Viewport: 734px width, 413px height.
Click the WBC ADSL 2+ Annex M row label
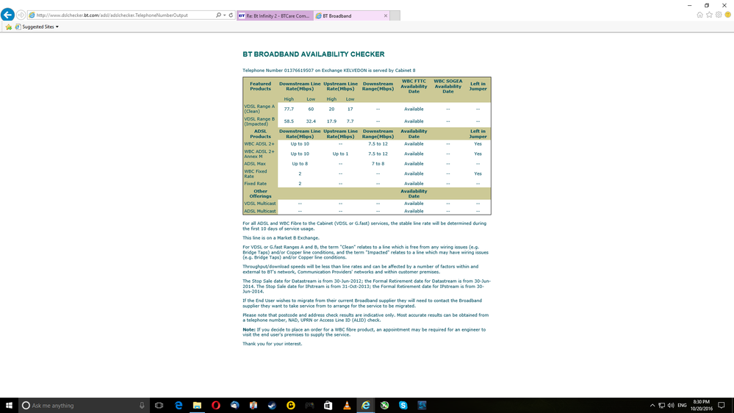pos(259,154)
